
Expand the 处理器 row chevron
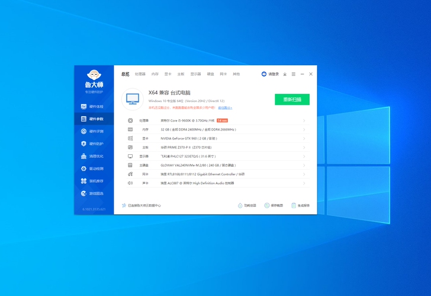click(304, 120)
